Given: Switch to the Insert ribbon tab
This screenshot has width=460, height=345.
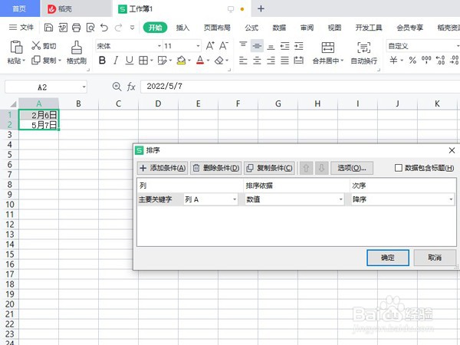Looking at the screenshot, I should click(182, 28).
